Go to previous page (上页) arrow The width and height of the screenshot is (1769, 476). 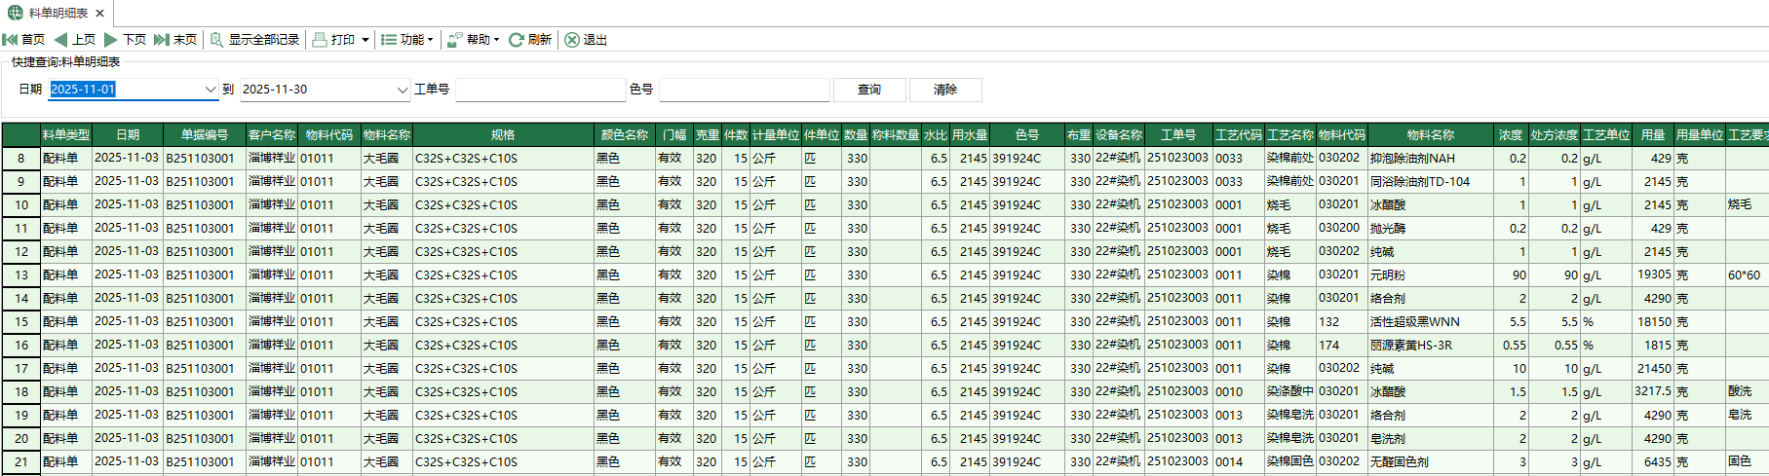(x=60, y=40)
